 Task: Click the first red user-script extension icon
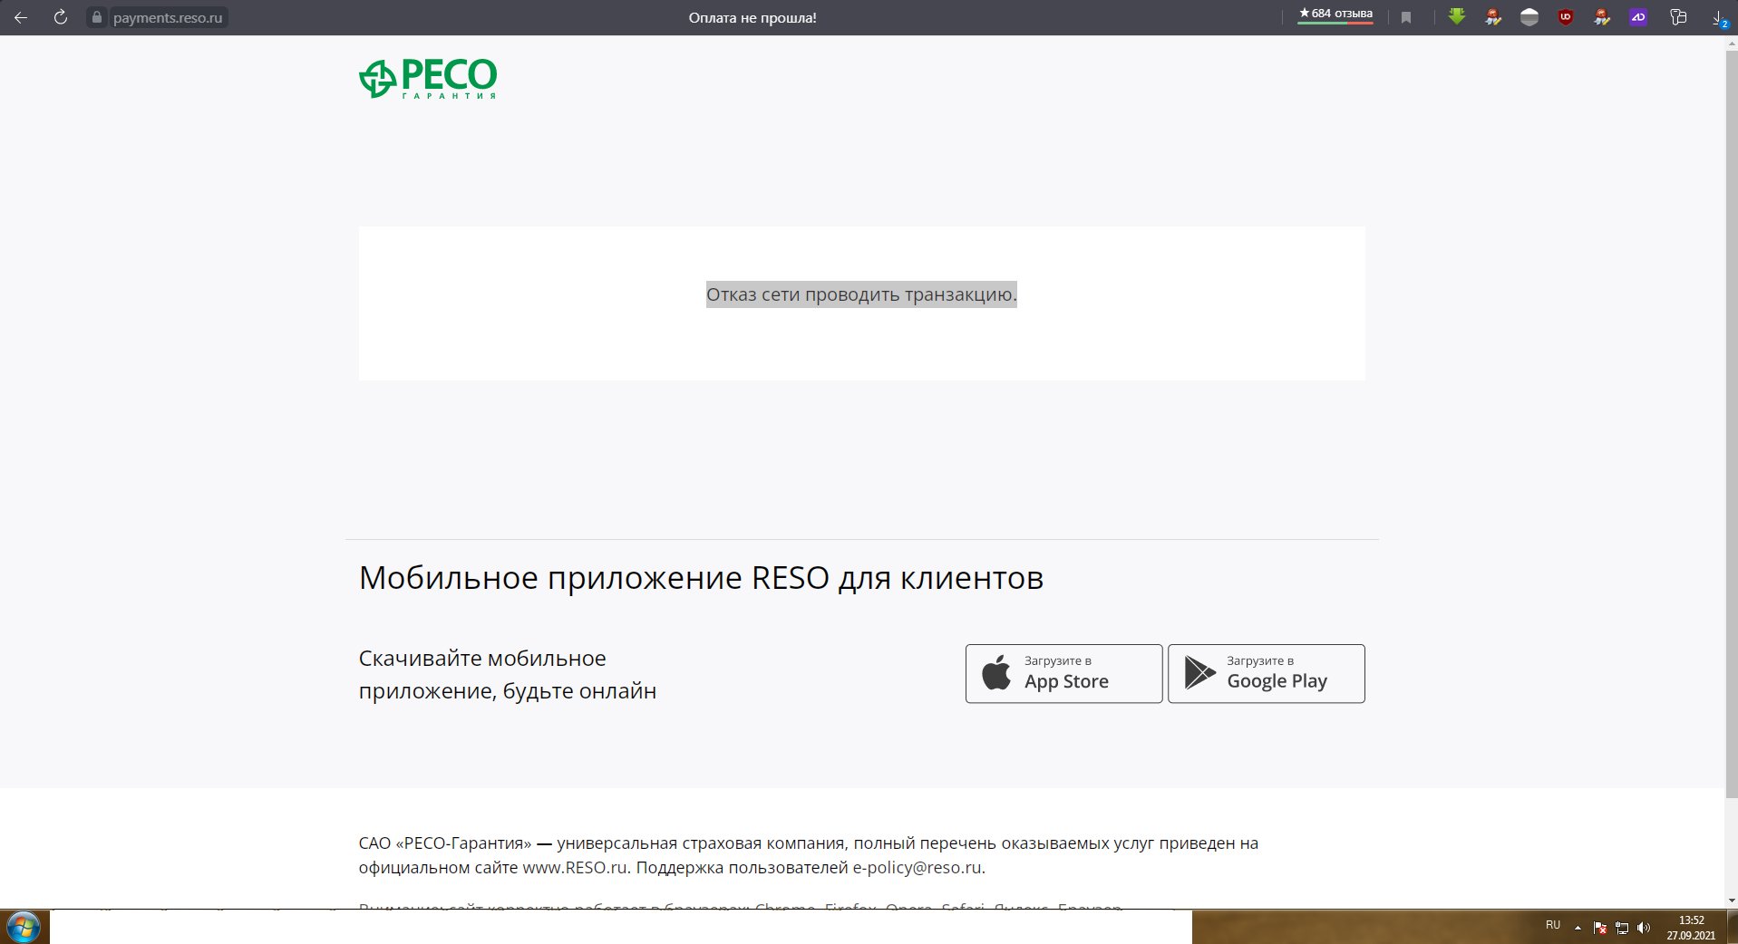[x=1493, y=16]
